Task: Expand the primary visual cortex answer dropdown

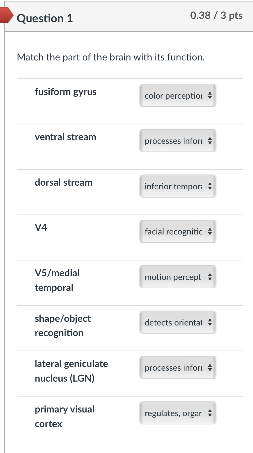Action: pos(178,413)
